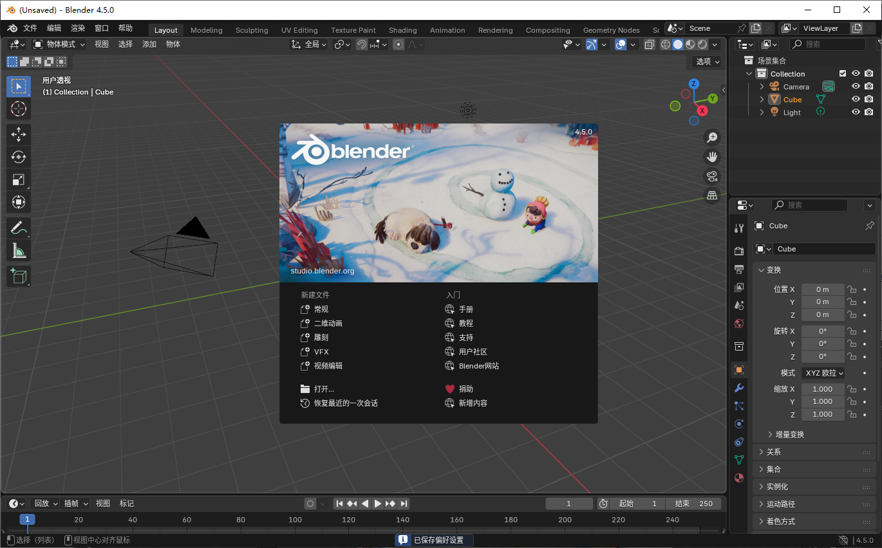Toggle proportional editing button
The width and height of the screenshot is (882, 548).
click(399, 44)
